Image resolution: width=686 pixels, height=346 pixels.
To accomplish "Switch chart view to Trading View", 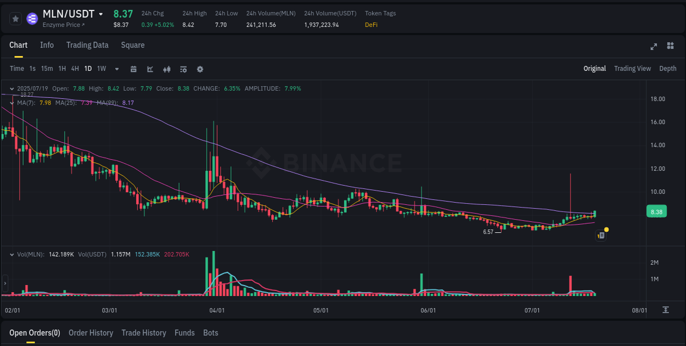I will (x=632, y=69).
